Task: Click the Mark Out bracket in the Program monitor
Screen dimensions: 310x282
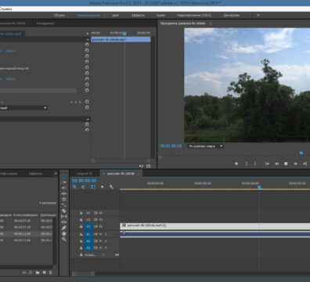Action: tap(255, 164)
